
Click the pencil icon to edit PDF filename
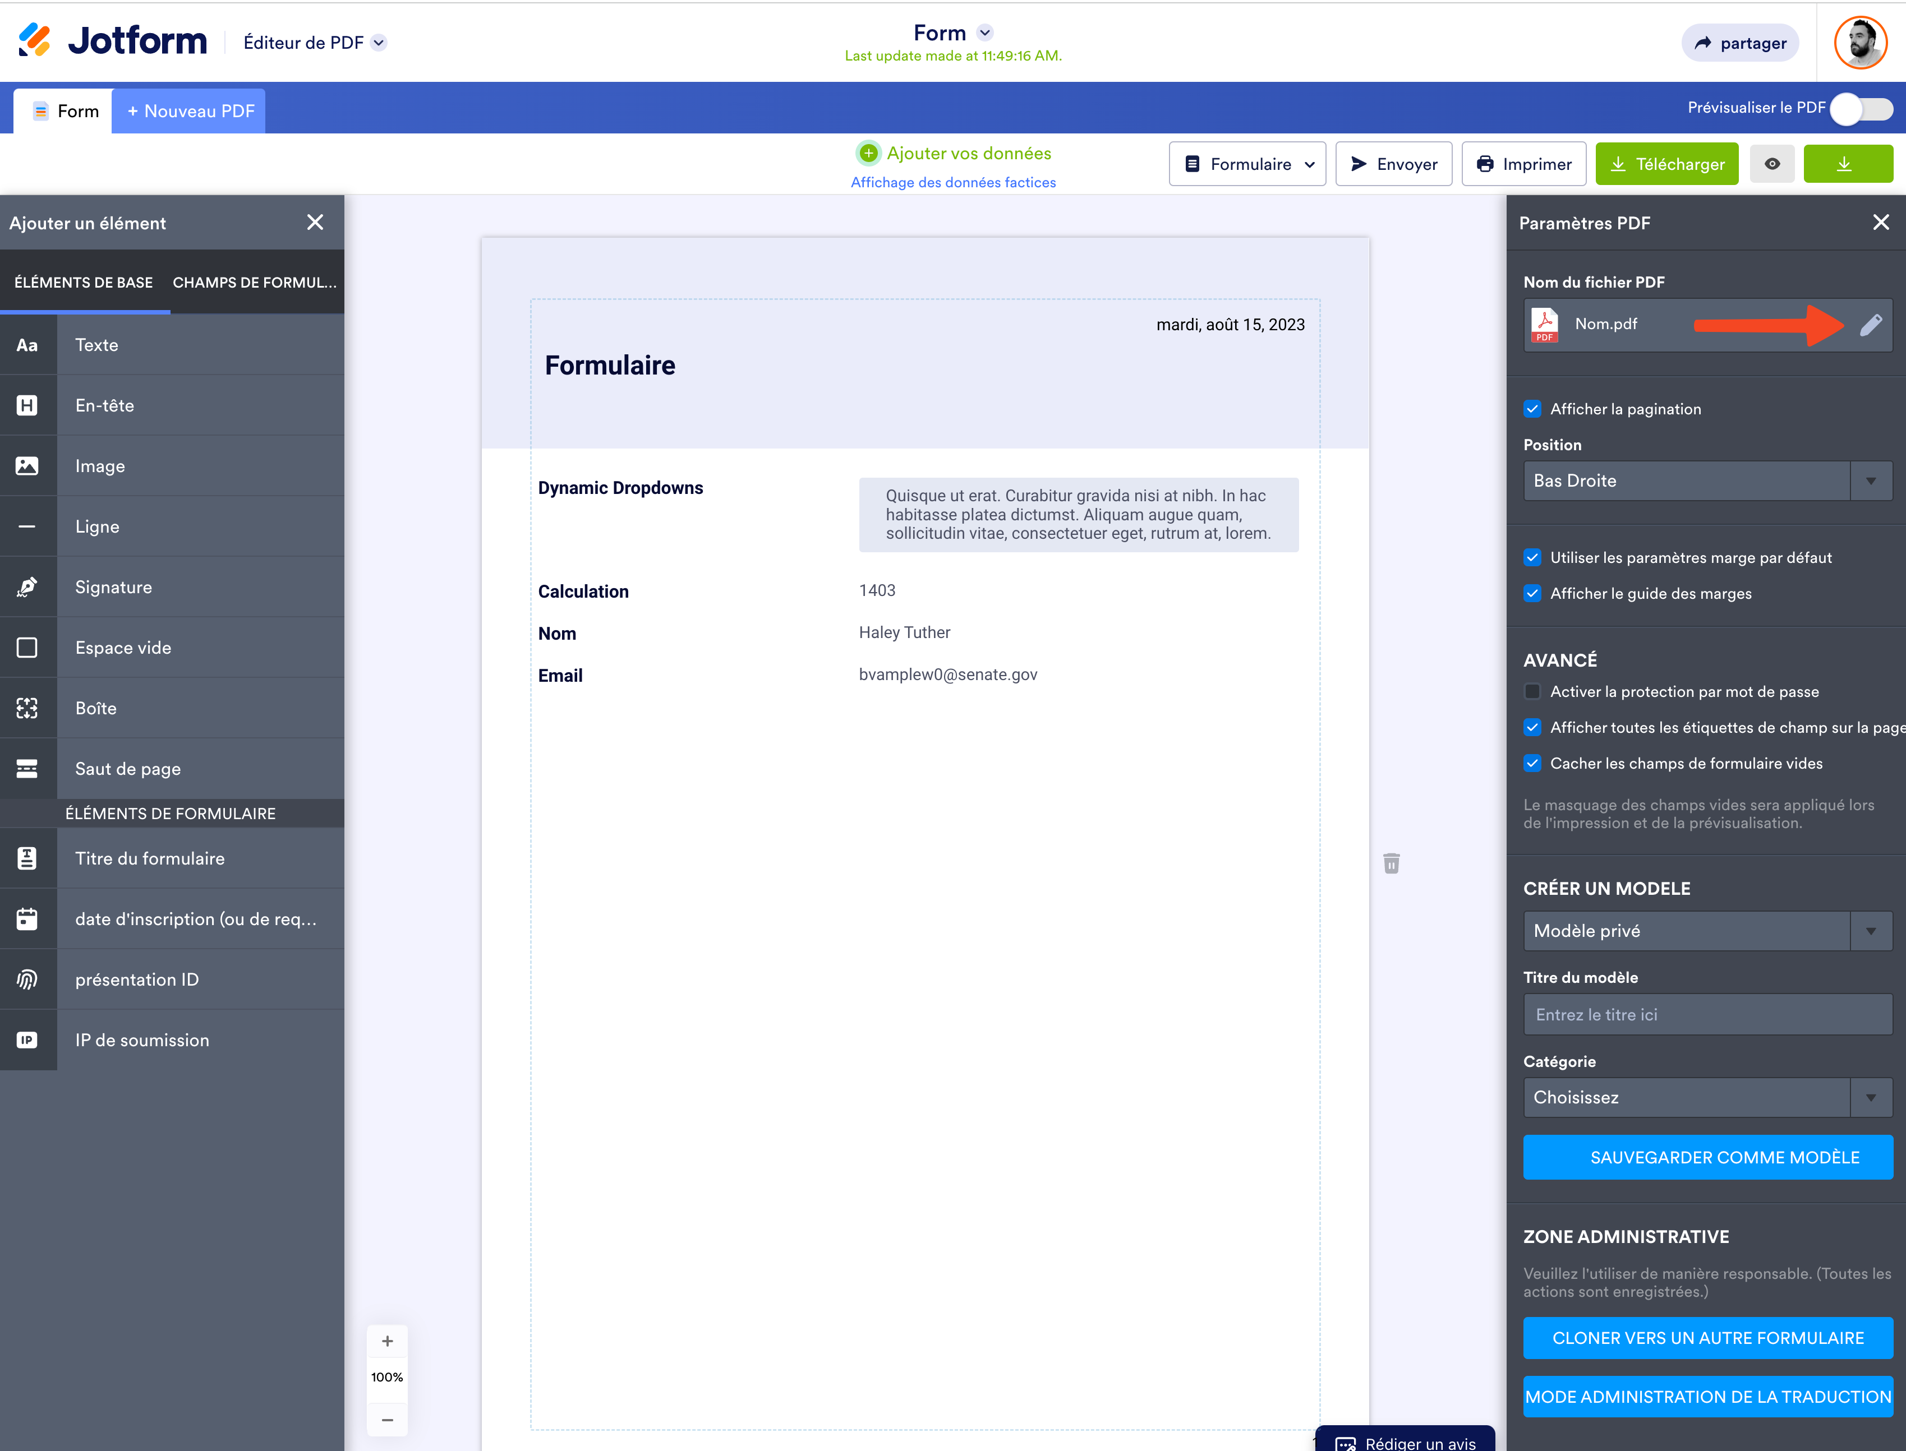pos(1871,325)
